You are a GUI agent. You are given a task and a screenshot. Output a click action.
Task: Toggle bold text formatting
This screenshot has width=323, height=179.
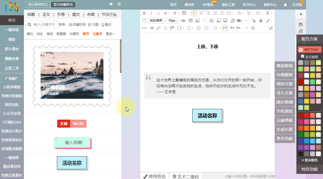144,13
